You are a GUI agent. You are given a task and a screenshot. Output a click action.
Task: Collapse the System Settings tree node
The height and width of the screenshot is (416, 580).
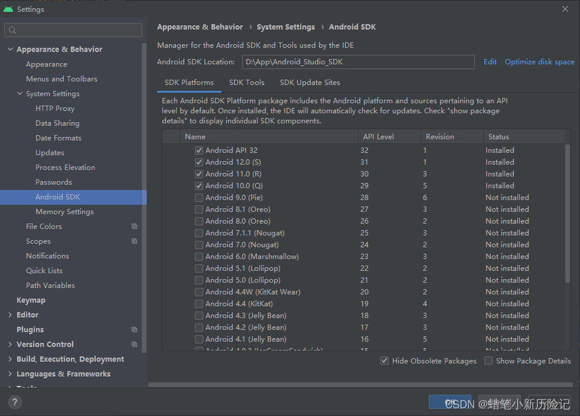(19, 93)
